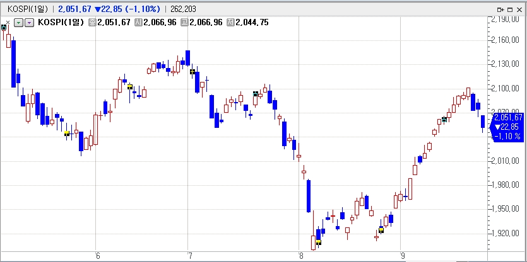Click the low price '저' badge icon
This screenshot has height=262, width=527.
[x=230, y=23]
